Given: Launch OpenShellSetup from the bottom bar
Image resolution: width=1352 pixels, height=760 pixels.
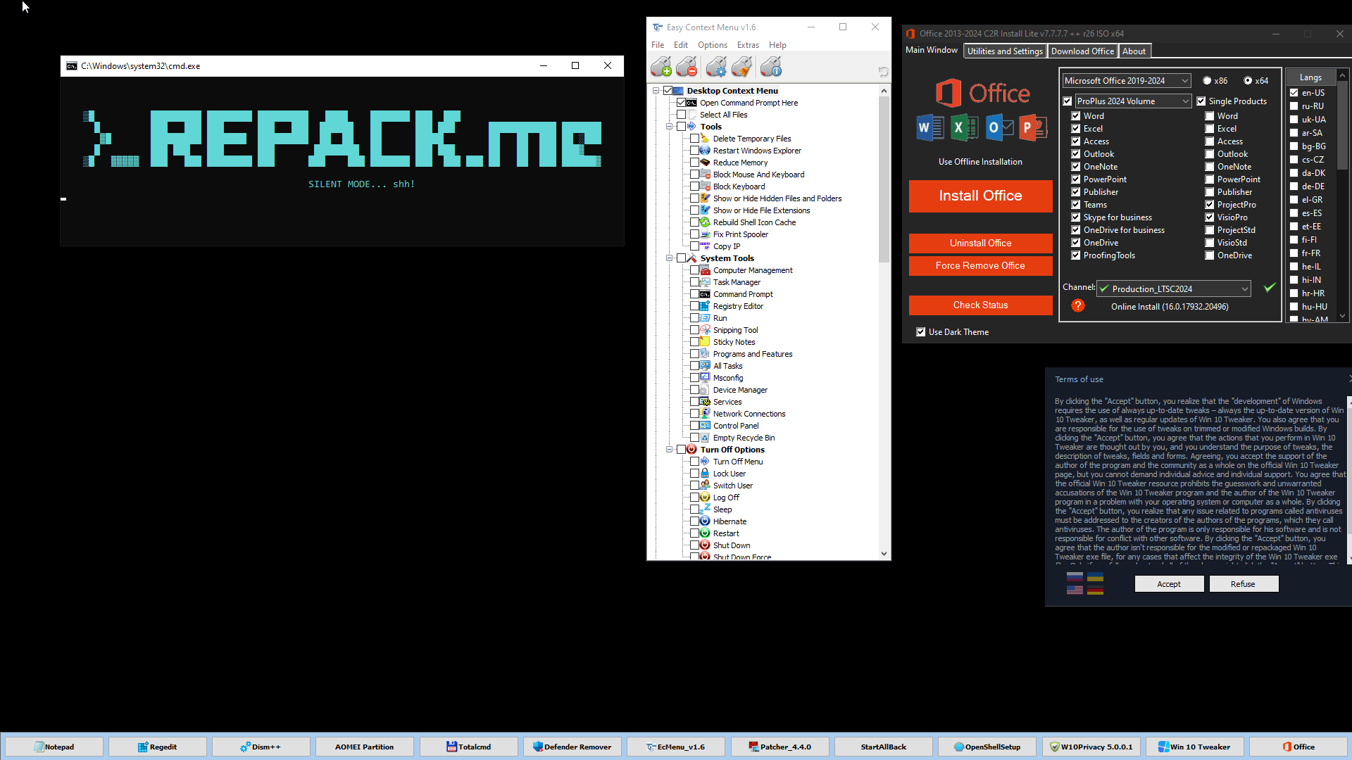Looking at the screenshot, I should tap(987, 747).
